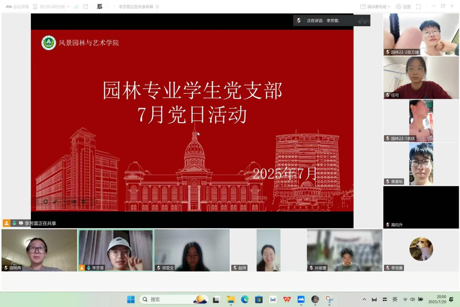Click the muted mic icon beside 蔡晨韬
This screenshot has height=307, width=460.
pyautogui.click(x=387, y=182)
